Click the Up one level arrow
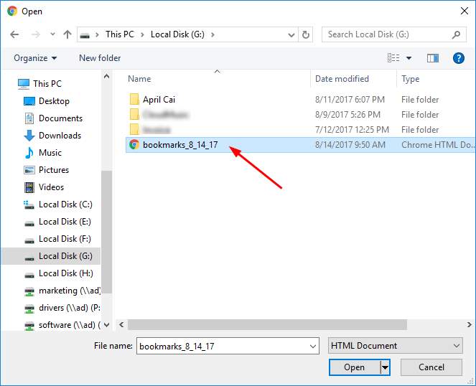 pos(67,34)
